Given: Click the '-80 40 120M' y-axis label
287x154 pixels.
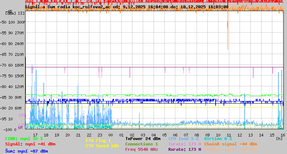Looking at the screenshot, I should tap(12, 87).
